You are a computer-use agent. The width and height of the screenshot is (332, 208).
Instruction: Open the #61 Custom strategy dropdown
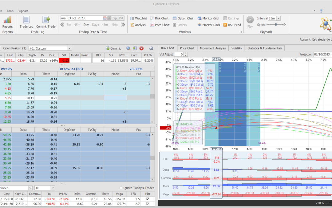tap(69, 48)
